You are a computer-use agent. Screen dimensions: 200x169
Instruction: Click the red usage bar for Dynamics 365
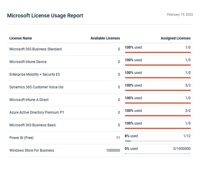click(x=158, y=90)
